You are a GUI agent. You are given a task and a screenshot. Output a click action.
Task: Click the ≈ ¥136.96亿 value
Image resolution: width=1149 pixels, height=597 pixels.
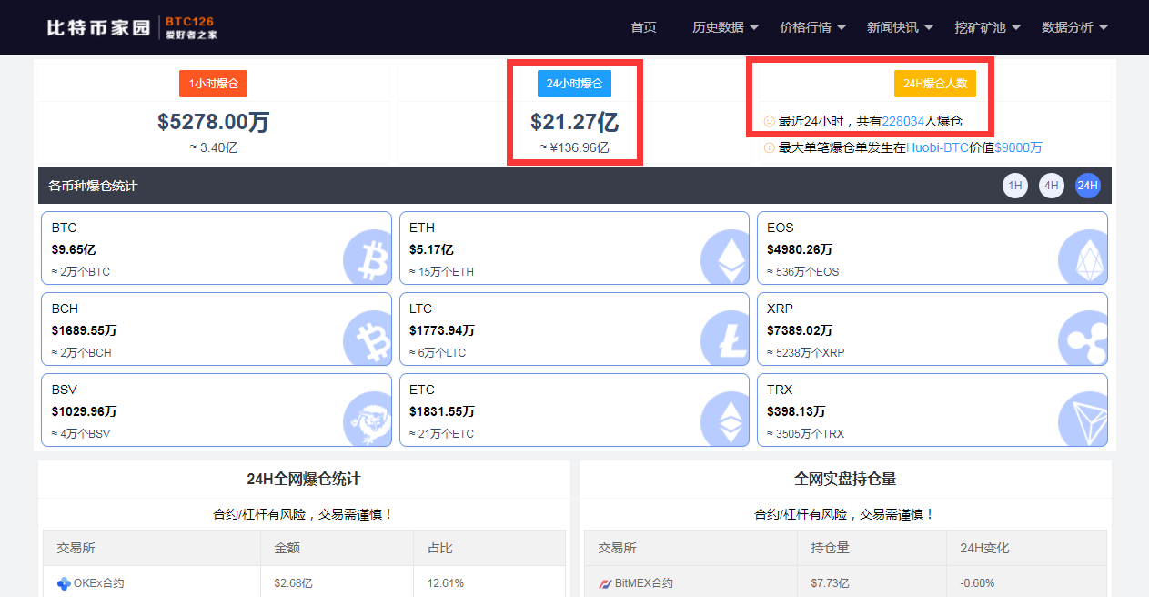click(574, 147)
